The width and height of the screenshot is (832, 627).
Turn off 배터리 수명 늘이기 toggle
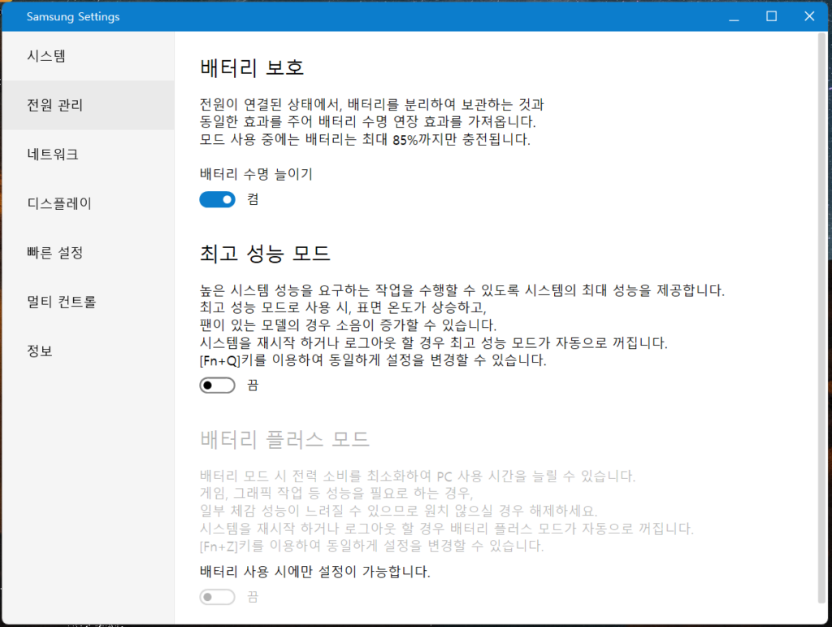point(217,199)
